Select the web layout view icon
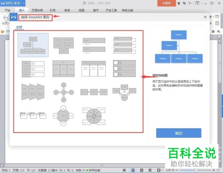Screen dimensions: 223x173 tap(150, 170)
